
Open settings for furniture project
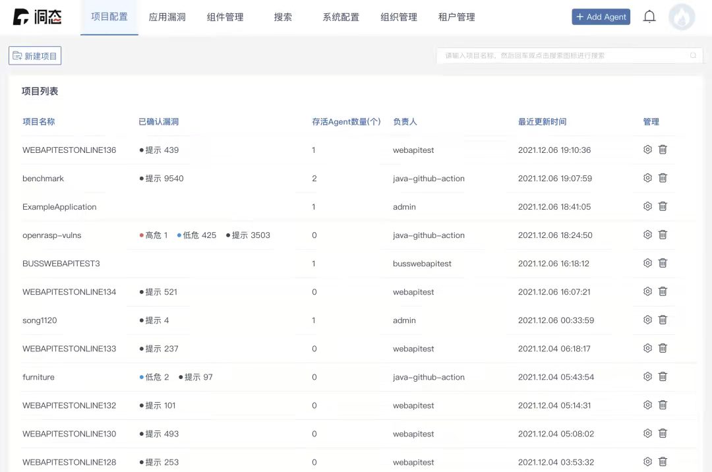tap(647, 376)
